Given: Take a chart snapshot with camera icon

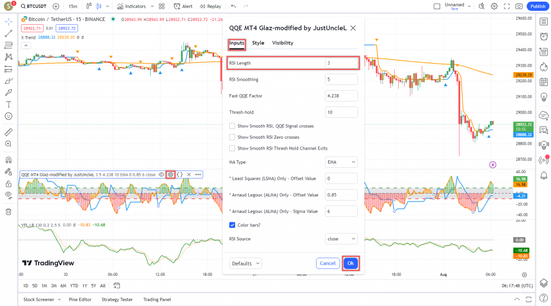Looking at the screenshot, I should [519, 6].
